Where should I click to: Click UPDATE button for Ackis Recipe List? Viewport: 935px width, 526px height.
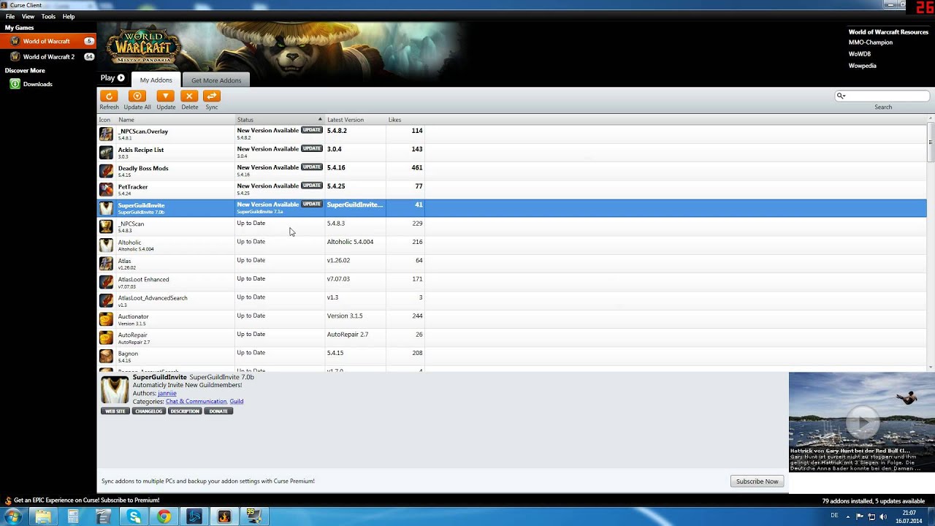(x=312, y=148)
